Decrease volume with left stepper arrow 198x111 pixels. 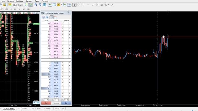click(53, 100)
